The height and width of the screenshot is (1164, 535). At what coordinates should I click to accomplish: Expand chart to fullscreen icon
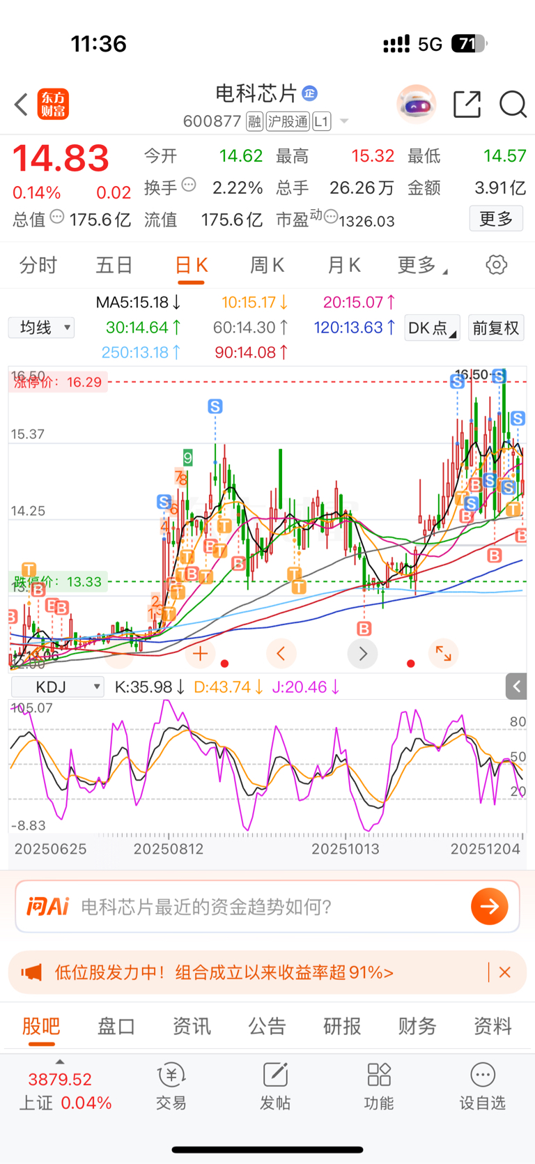click(x=443, y=654)
